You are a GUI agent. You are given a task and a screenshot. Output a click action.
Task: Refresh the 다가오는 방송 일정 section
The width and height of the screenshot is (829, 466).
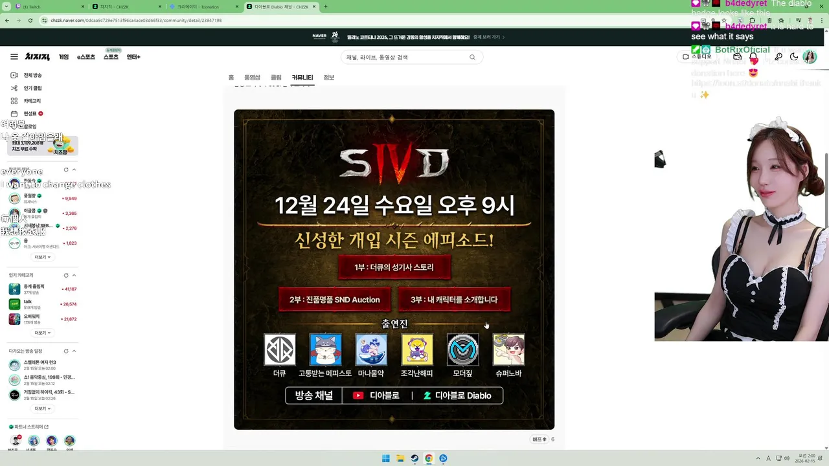tap(66, 351)
